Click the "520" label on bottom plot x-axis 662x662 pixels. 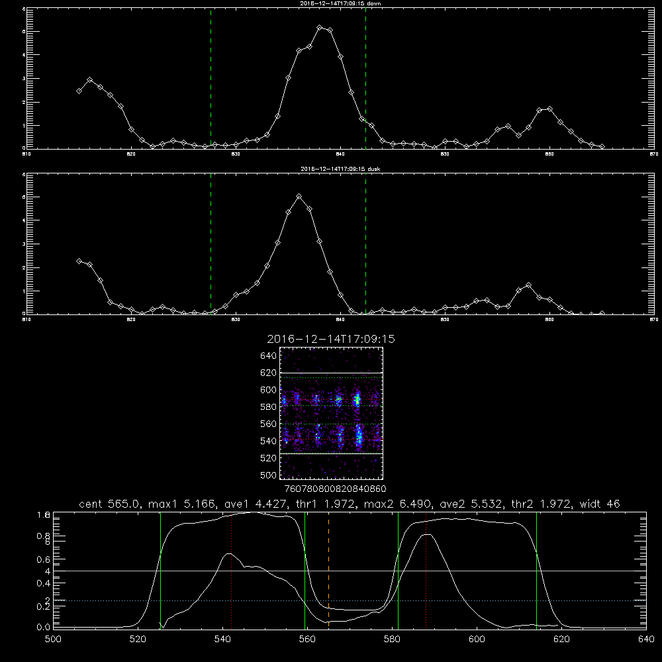pyautogui.click(x=138, y=639)
